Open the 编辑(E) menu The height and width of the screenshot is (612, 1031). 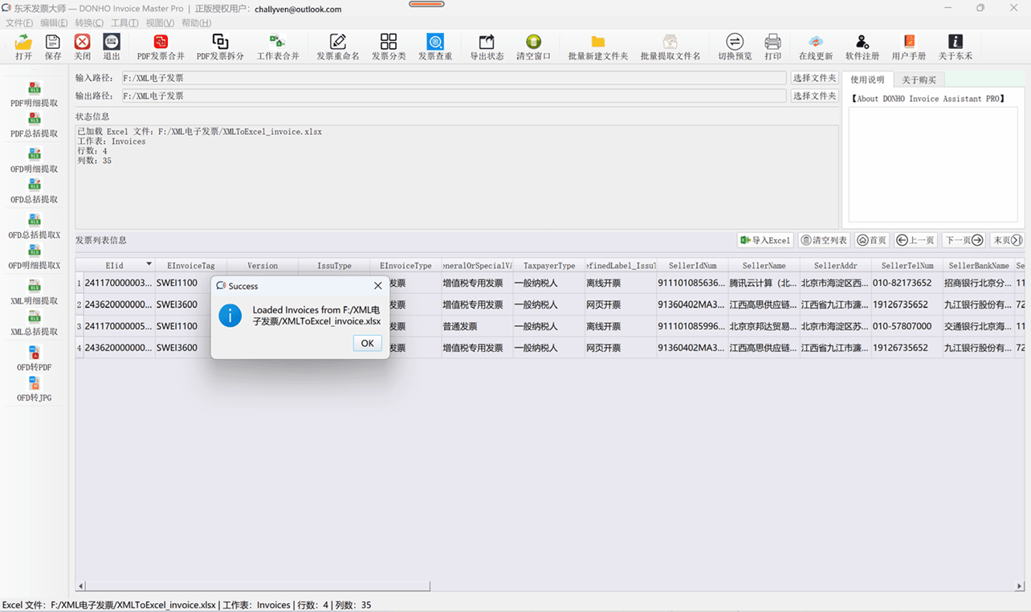54,22
